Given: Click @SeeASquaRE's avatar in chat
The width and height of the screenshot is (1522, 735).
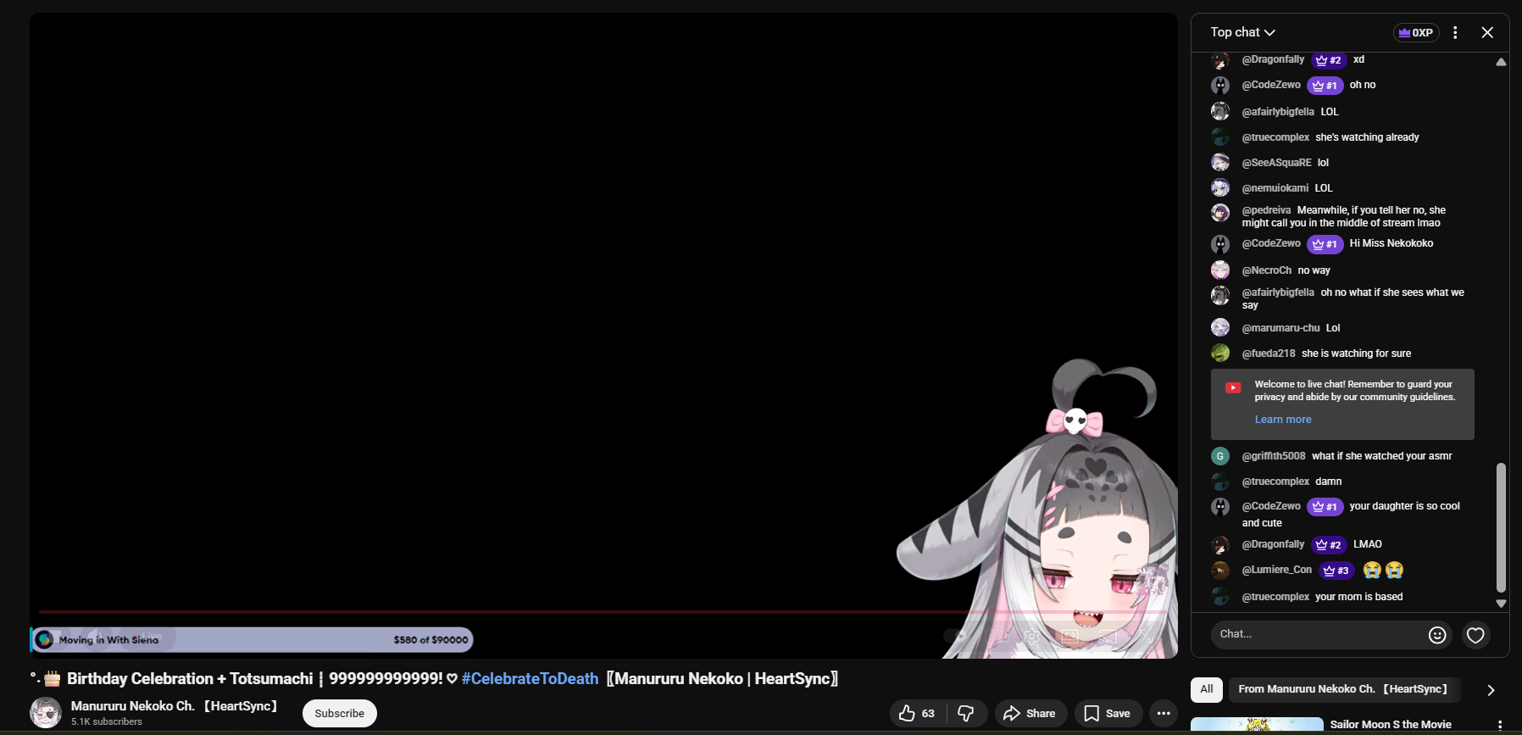Looking at the screenshot, I should coord(1220,162).
